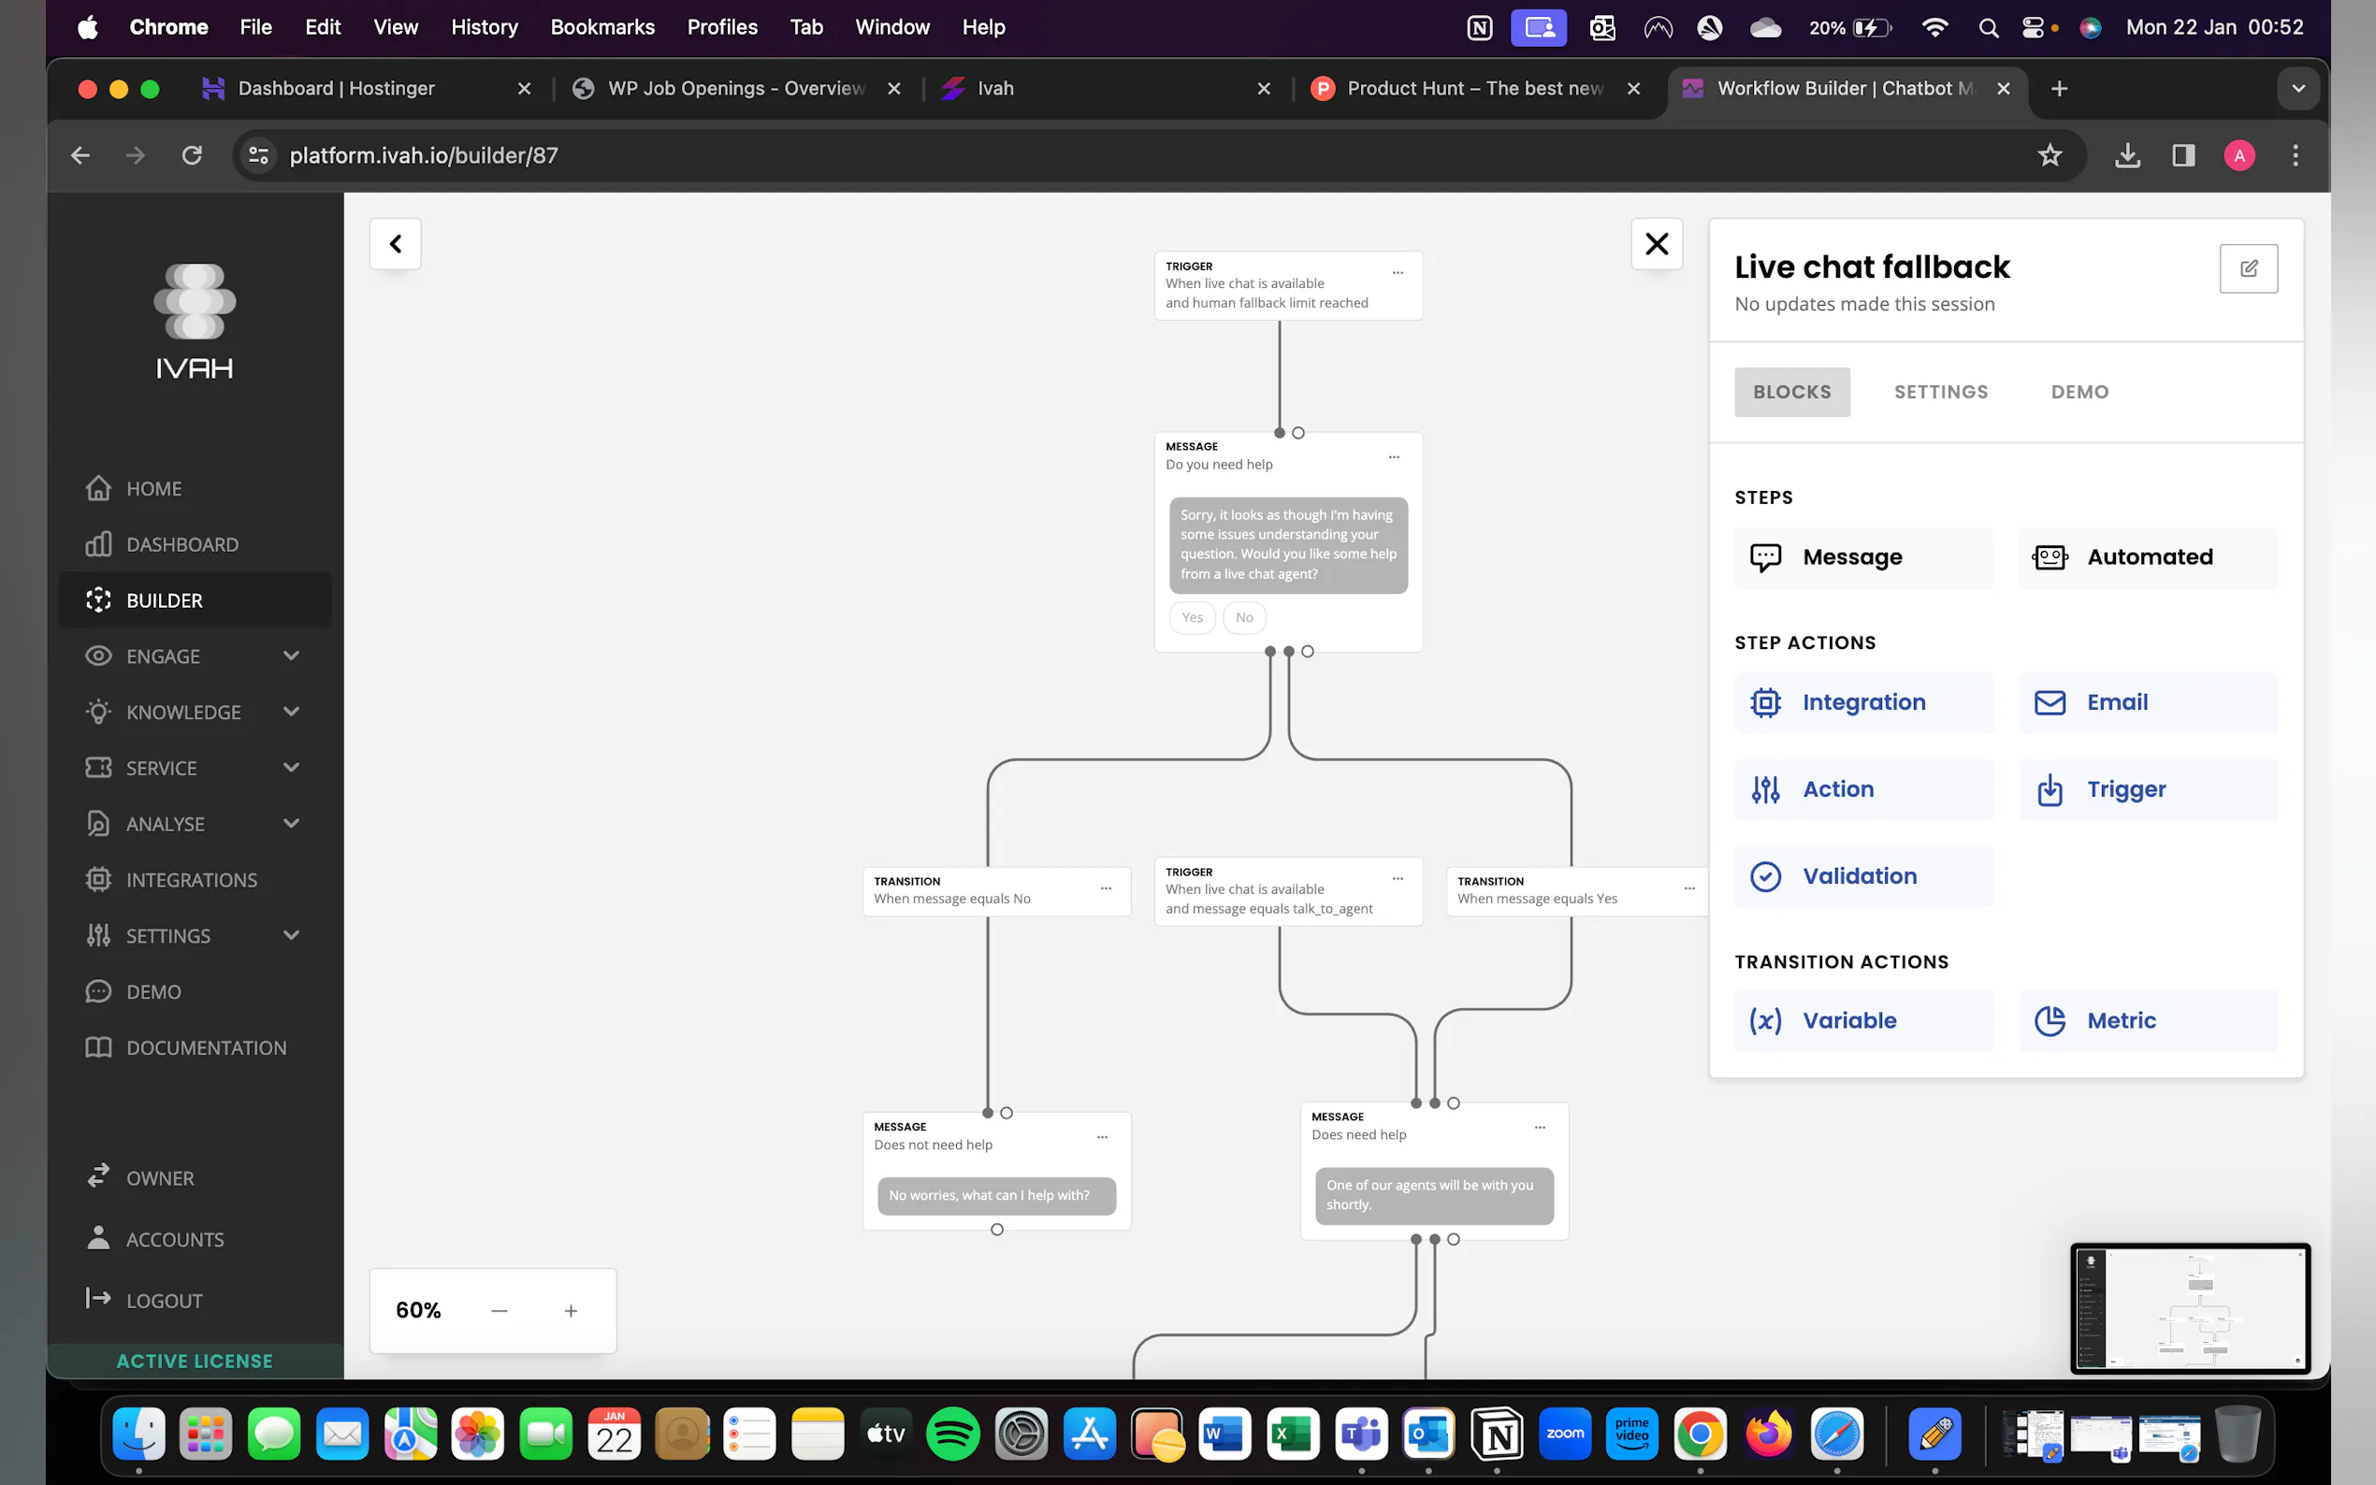Increase canvas zoom with plus button

click(571, 1310)
